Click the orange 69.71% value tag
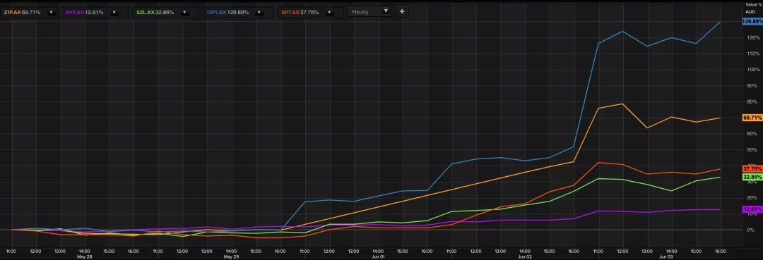The height and width of the screenshot is (260, 763). point(752,118)
